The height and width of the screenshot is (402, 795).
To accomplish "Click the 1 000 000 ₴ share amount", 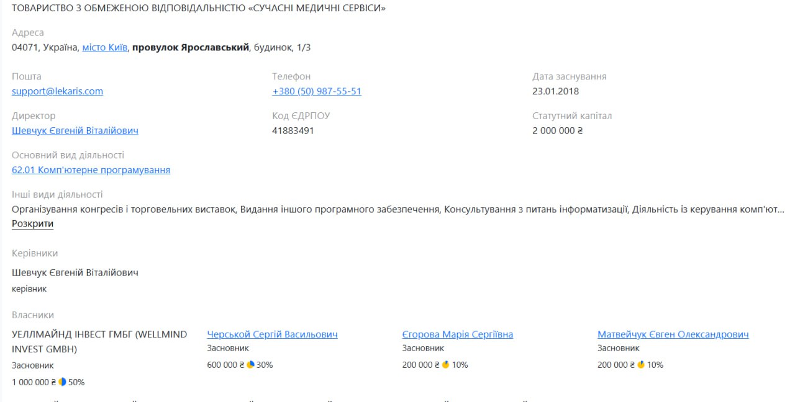I will click(34, 382).
